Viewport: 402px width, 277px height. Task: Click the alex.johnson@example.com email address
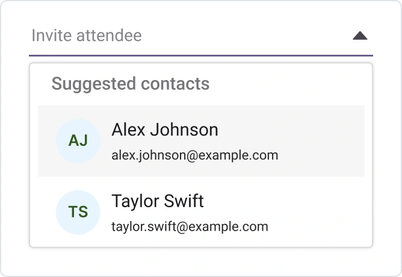pos(195,155)
